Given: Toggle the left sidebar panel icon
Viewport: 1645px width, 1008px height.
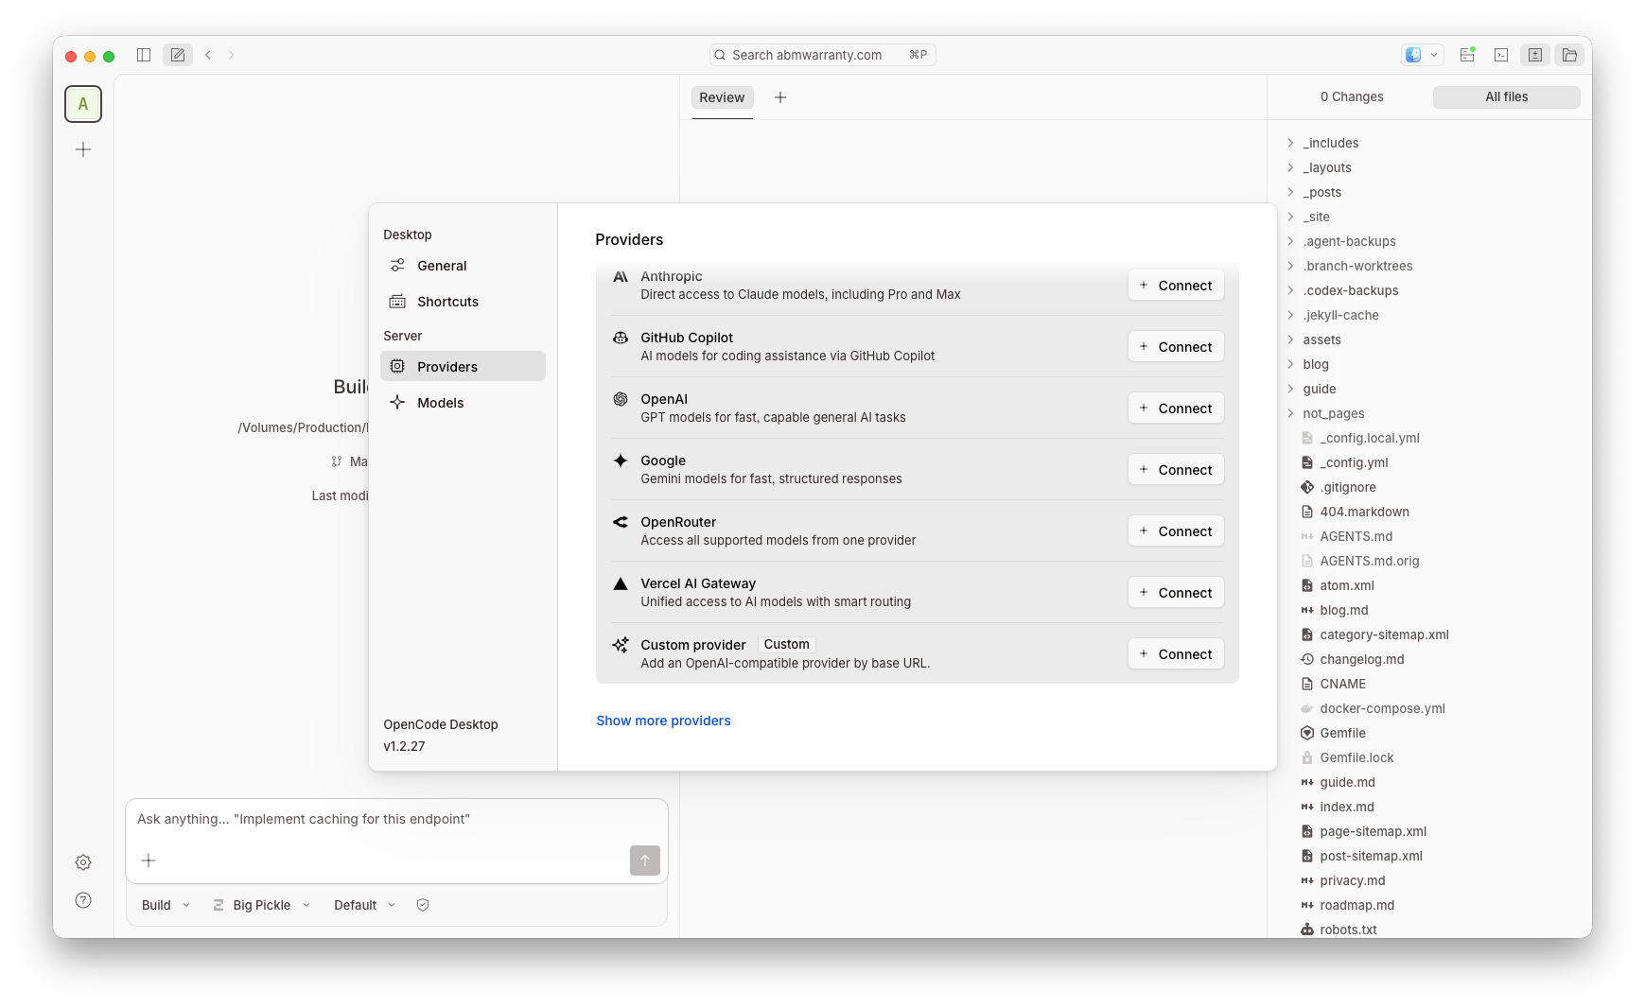Looking at the screenshot, I should click(144, 55).
